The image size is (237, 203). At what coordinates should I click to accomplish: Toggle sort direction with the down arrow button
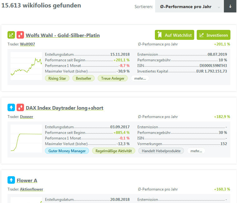pyautogui.click(x=230, y=7)
